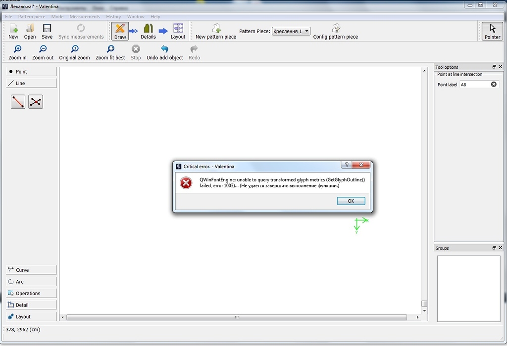507x346 pixels.
Task: Create a New pattern piece
Action: 215,31
